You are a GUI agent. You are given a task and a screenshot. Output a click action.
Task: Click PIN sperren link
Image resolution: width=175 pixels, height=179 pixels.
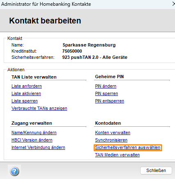[x=107, y=93]
